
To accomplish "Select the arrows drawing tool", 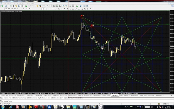I will click(x=91, y=9).
